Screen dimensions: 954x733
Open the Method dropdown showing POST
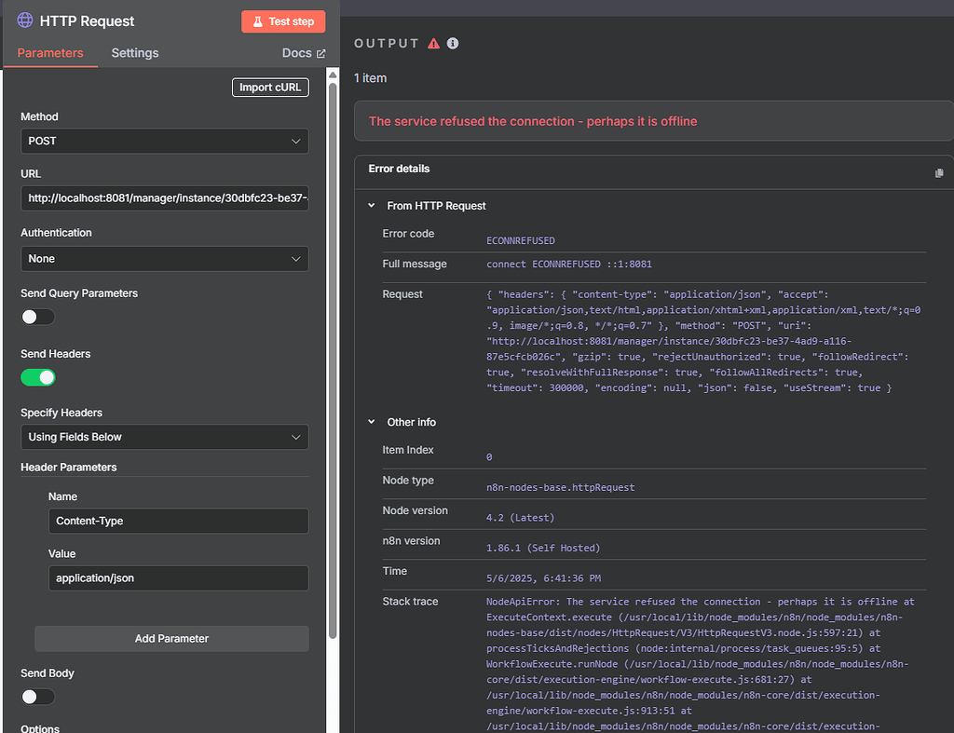(164, 141)
